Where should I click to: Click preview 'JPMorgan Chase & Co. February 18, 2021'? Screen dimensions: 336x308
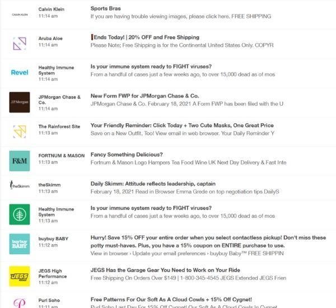[x=187, y=104]
